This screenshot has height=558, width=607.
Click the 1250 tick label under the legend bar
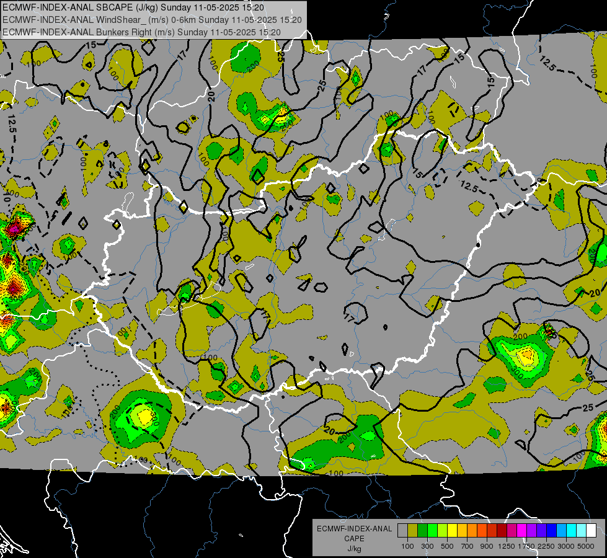pos(507,546)
